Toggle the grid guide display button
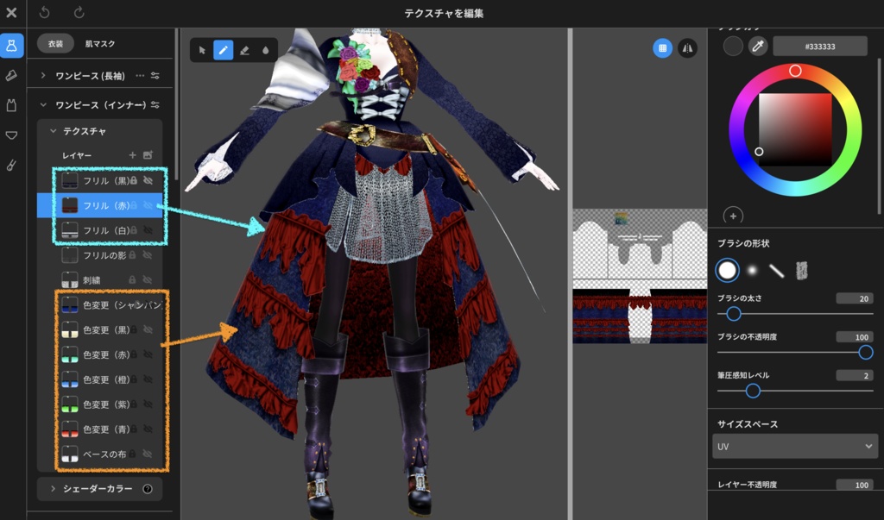Screen dimensions: 884x520 pos(662,48)
